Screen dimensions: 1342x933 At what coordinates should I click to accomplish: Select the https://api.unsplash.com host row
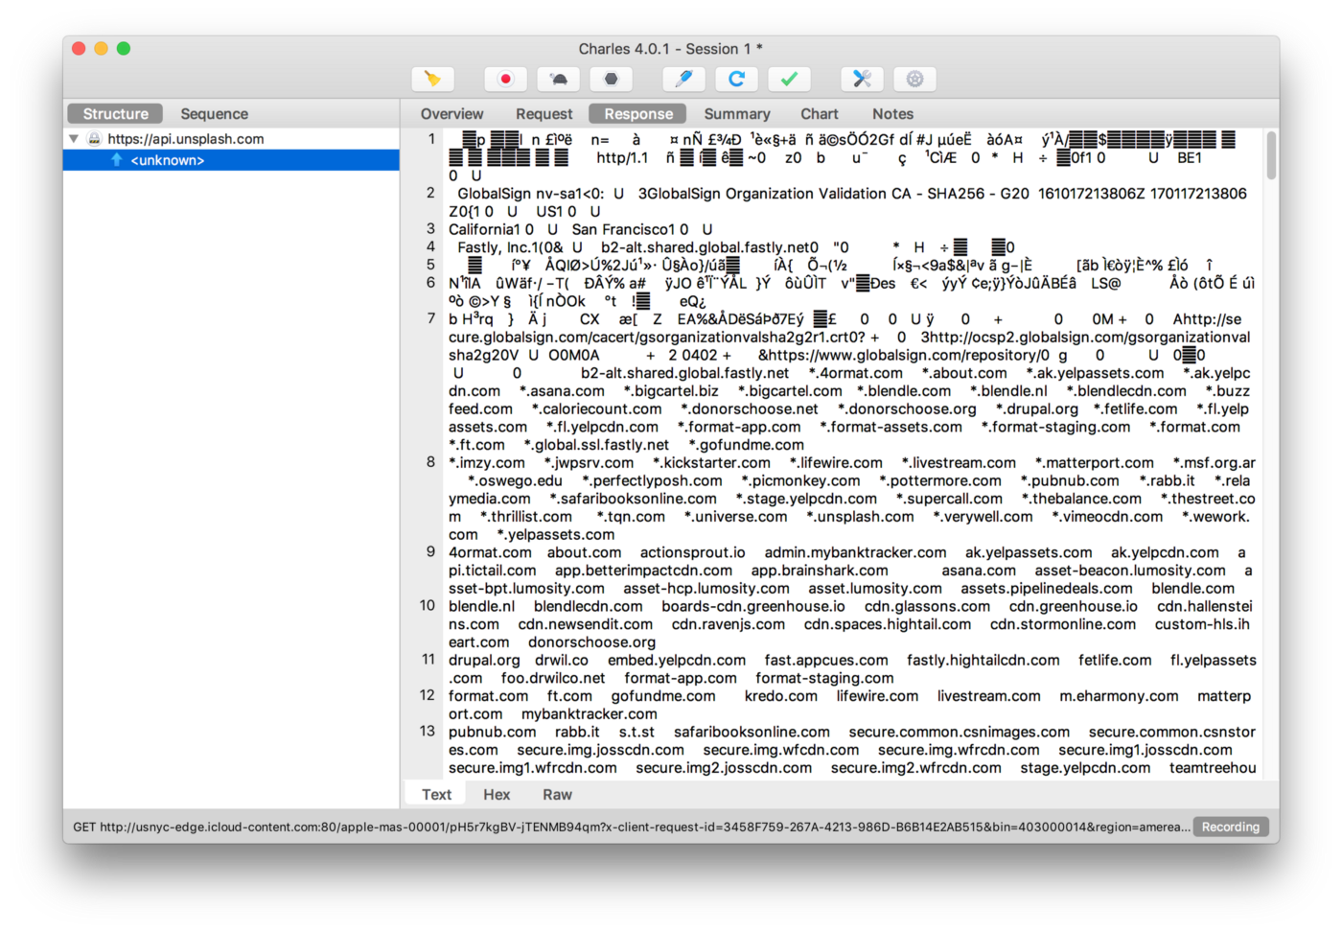tap(231, 139)
